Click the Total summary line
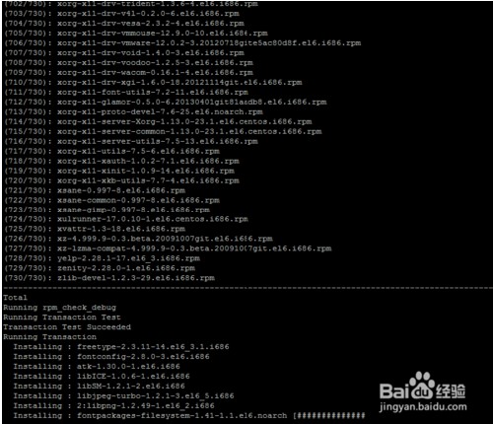This screenshot has width=493, height=424. pyautogui.click(x=15, y=298)
